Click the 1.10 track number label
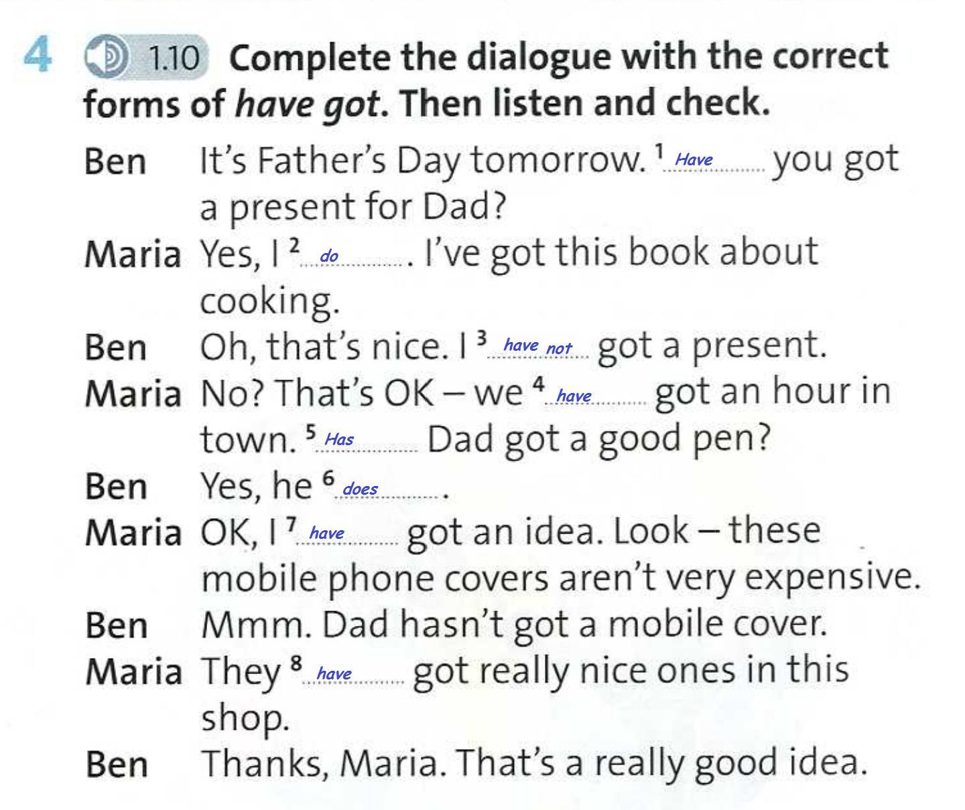This screenshot has width=965, height=810. [174, 58]
